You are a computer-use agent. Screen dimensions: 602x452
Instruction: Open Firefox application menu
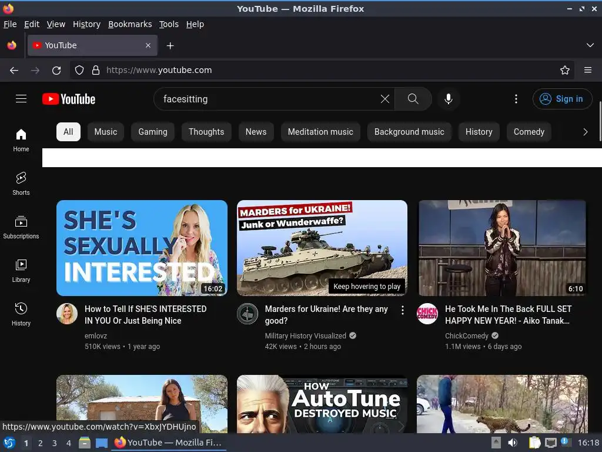coord(588,71)
